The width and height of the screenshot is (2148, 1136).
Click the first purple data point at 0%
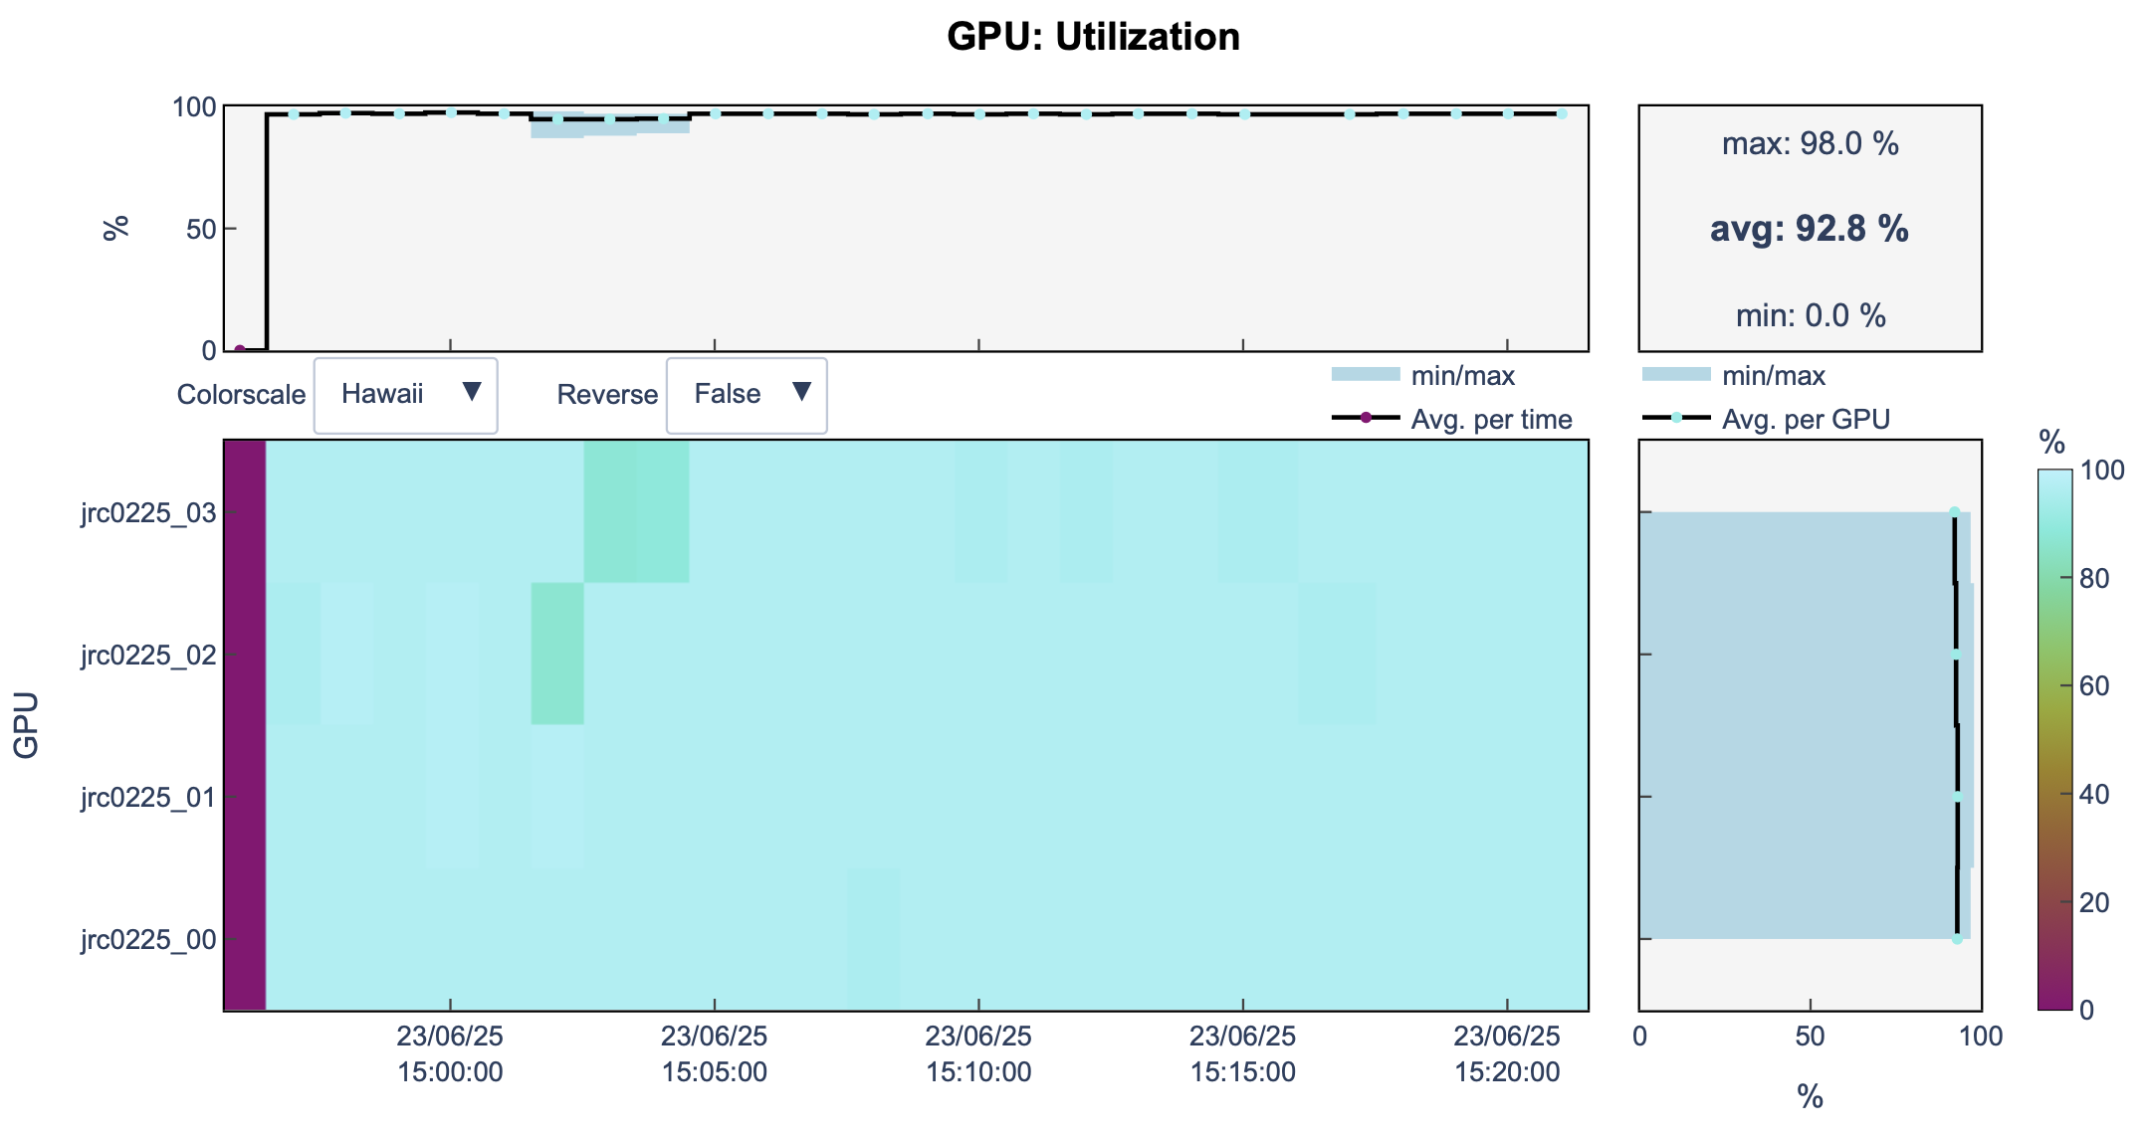(240, 349)
